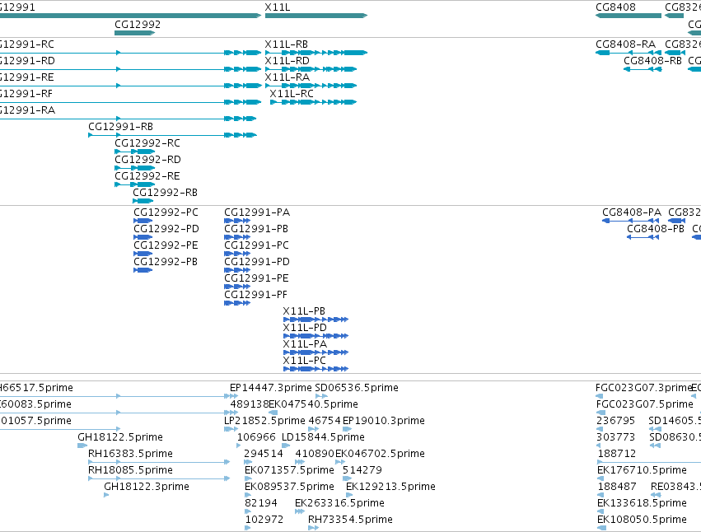Click protein label CG12992-PC
Screen dimensions: 701x532
166,212
